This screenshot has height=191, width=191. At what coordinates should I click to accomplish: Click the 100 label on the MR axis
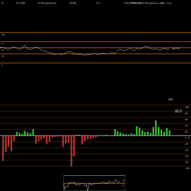point(187,107)
